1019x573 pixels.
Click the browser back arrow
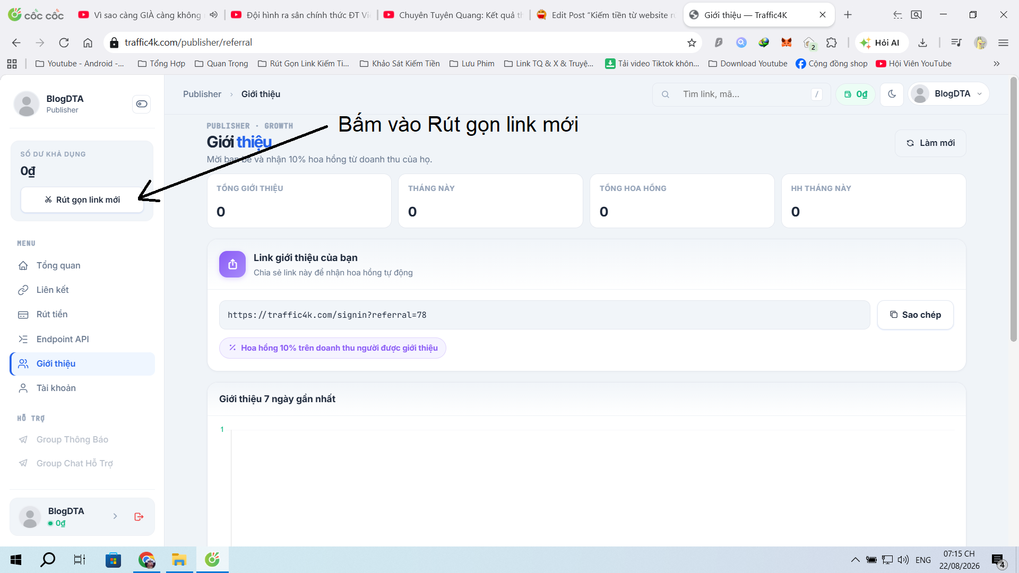(16, 42)
